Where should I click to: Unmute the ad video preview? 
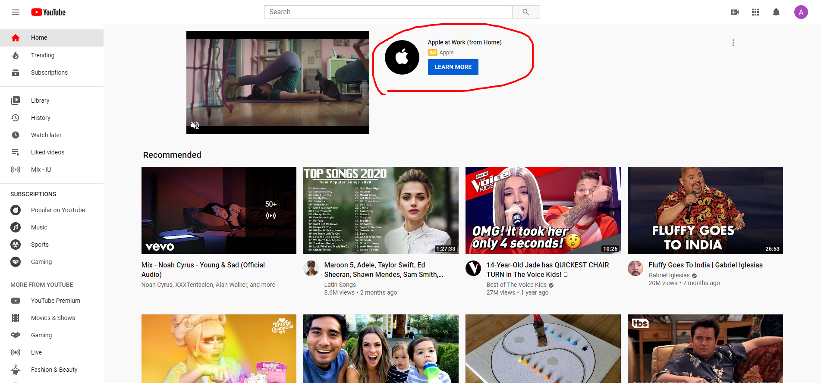tap(195, 126)
